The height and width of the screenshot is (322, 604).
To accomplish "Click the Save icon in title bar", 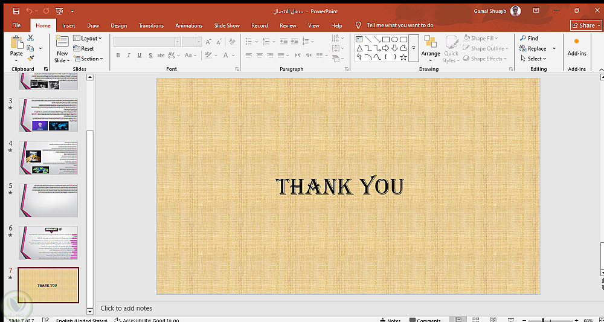I will 16,11.
